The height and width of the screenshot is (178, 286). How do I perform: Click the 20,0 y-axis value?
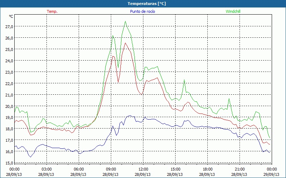(x=9, y=106)
